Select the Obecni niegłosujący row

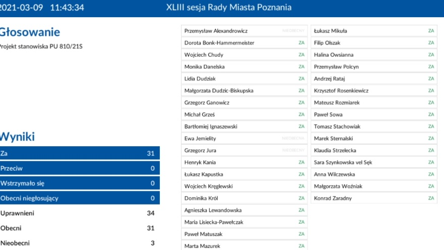[x=79, y=198]
